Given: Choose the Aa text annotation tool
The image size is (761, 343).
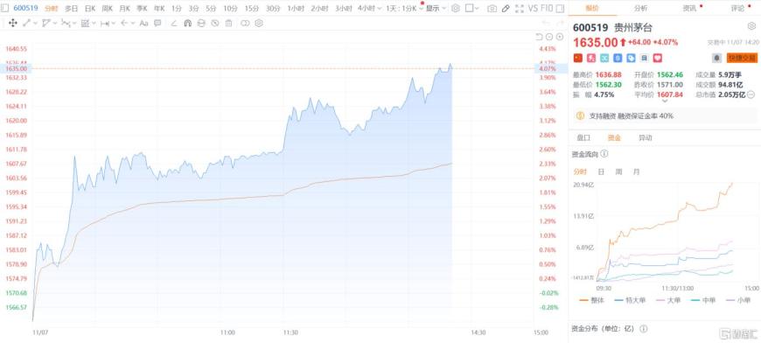Looking at the screenshot, I should [143, 23].
